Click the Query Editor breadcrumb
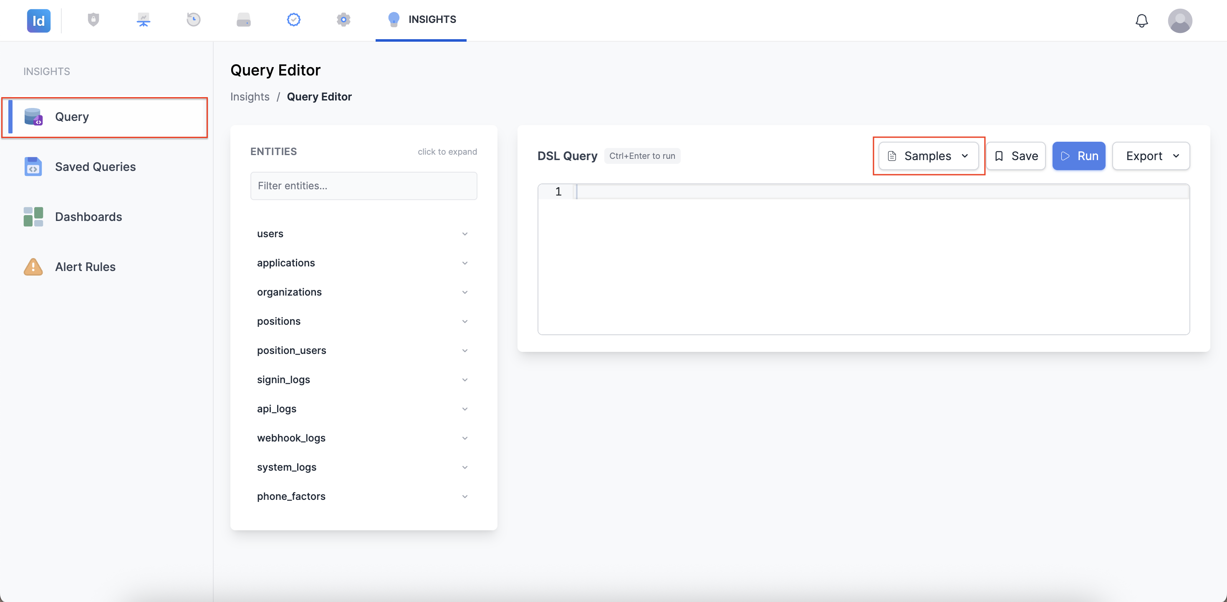Image resolution: width=1227 pixels, height=602 pixels. (319, 97)
